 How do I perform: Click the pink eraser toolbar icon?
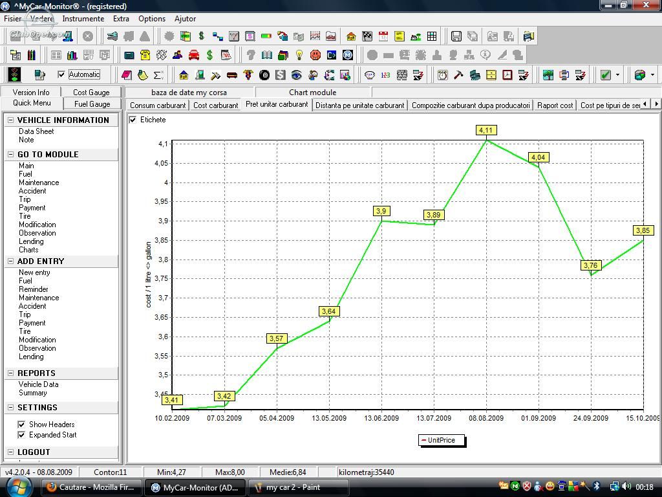(x=126, y=75)
